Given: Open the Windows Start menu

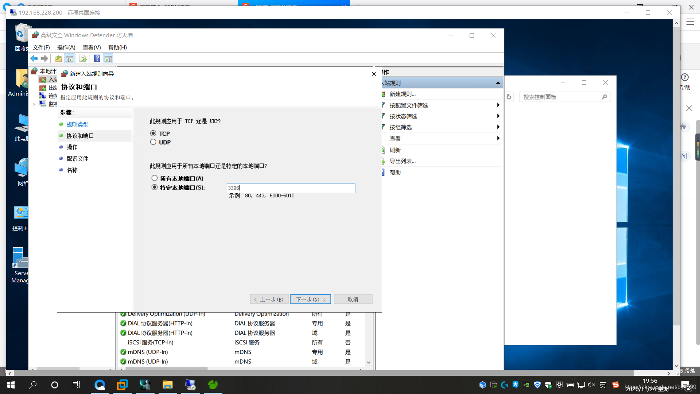Looking at the screenshot, I should (11, 385).
